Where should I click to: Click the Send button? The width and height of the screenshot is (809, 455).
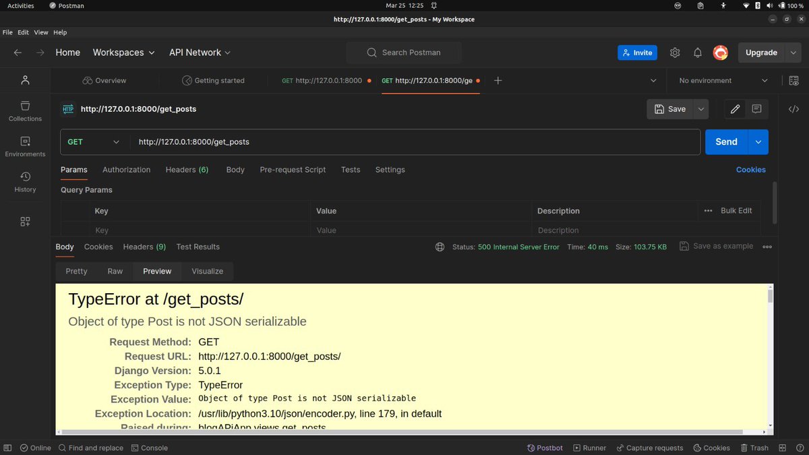(726, 142)
